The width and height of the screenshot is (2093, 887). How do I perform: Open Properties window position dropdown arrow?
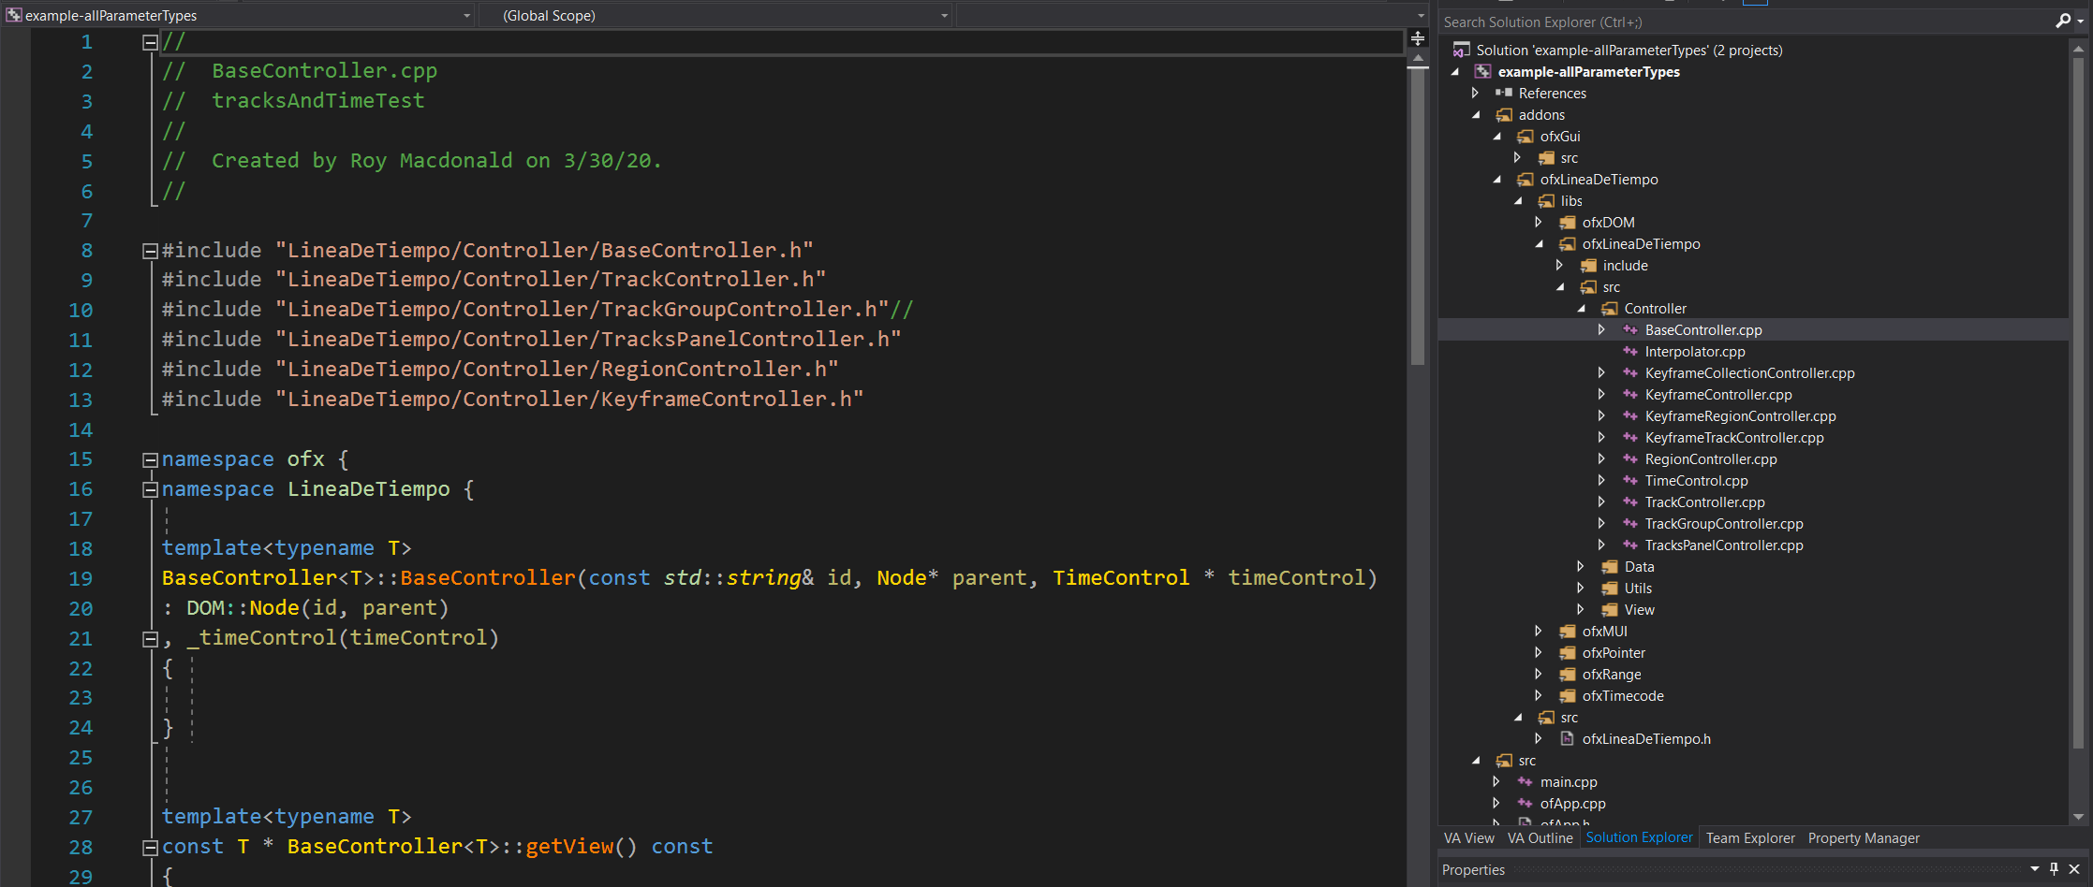(2034, 868)
